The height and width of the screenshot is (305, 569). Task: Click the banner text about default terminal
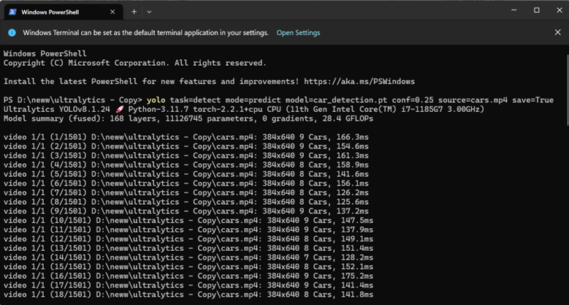click(145, 33)
